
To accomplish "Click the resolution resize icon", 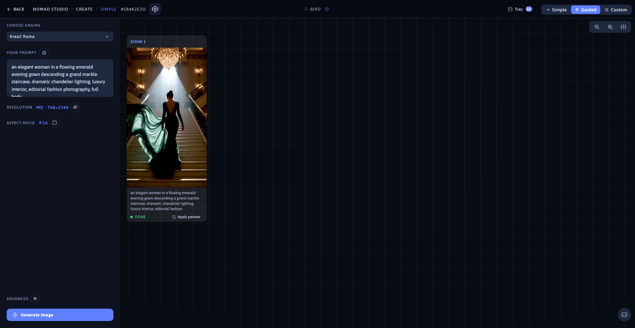I will (75, 107).
